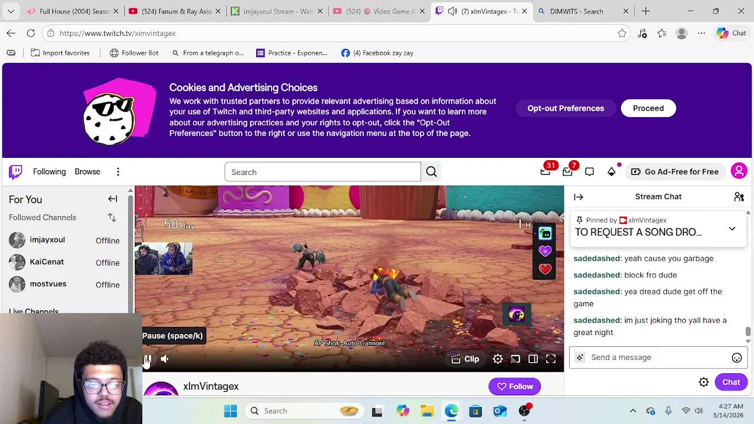
Task: Focus the Twitch search box
Action: click(x=323, y=172)
